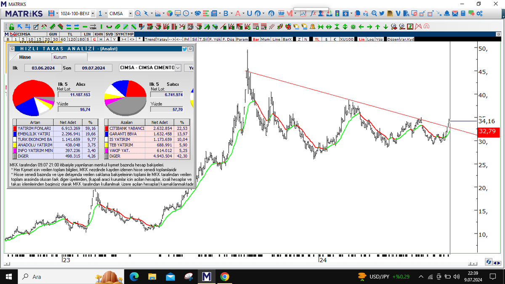Viewport: 505px width, 284px height.
Task: Click the Twitter icon in Hızlı Takas Analizi header
Action: point(185,48)
